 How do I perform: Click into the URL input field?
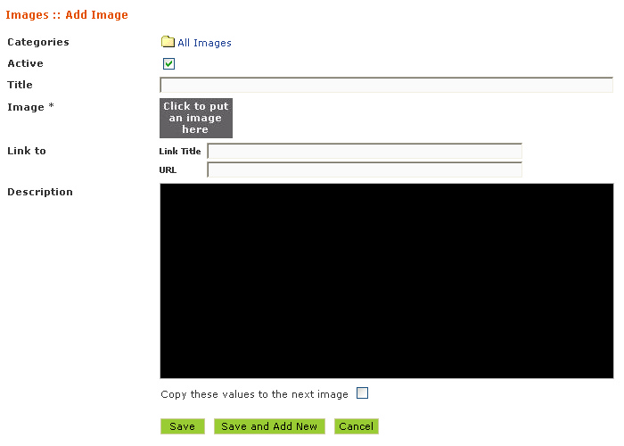[x=365, y=170]
